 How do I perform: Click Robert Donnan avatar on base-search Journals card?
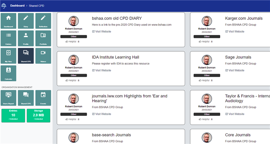pyautogui.click(x=74, y=138)
